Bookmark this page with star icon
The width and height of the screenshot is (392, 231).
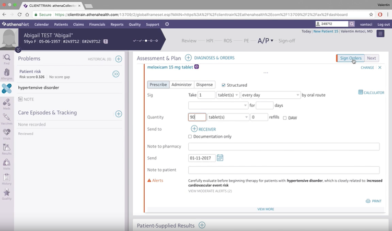371,15
